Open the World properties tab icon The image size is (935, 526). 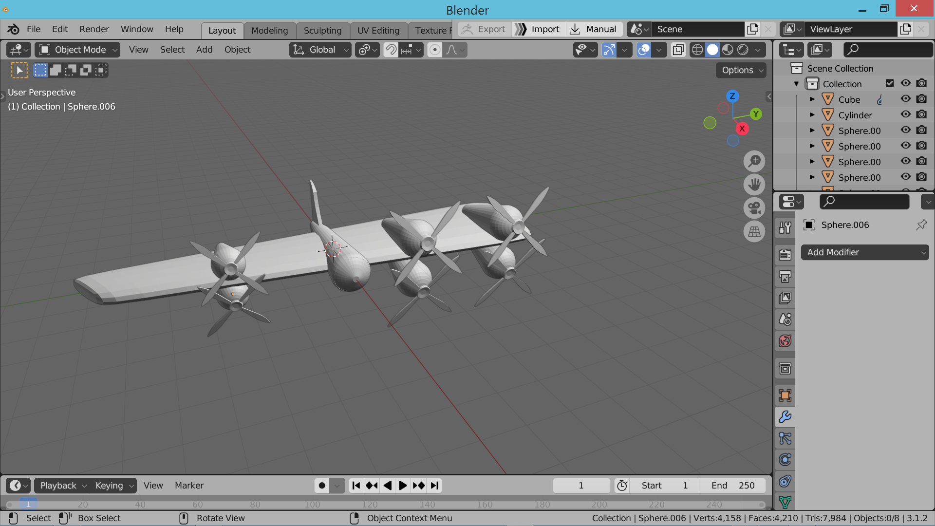pos(785,341)
